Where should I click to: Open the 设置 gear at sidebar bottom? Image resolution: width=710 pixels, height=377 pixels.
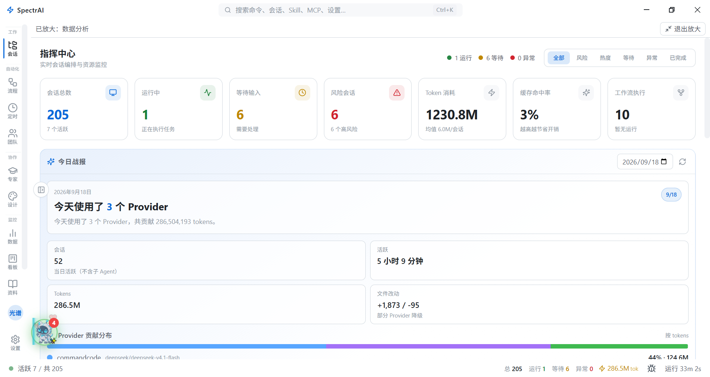point(15,343)
